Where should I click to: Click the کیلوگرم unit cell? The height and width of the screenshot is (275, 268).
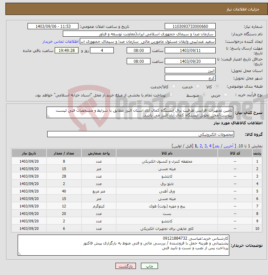click(x=99, y=206)
